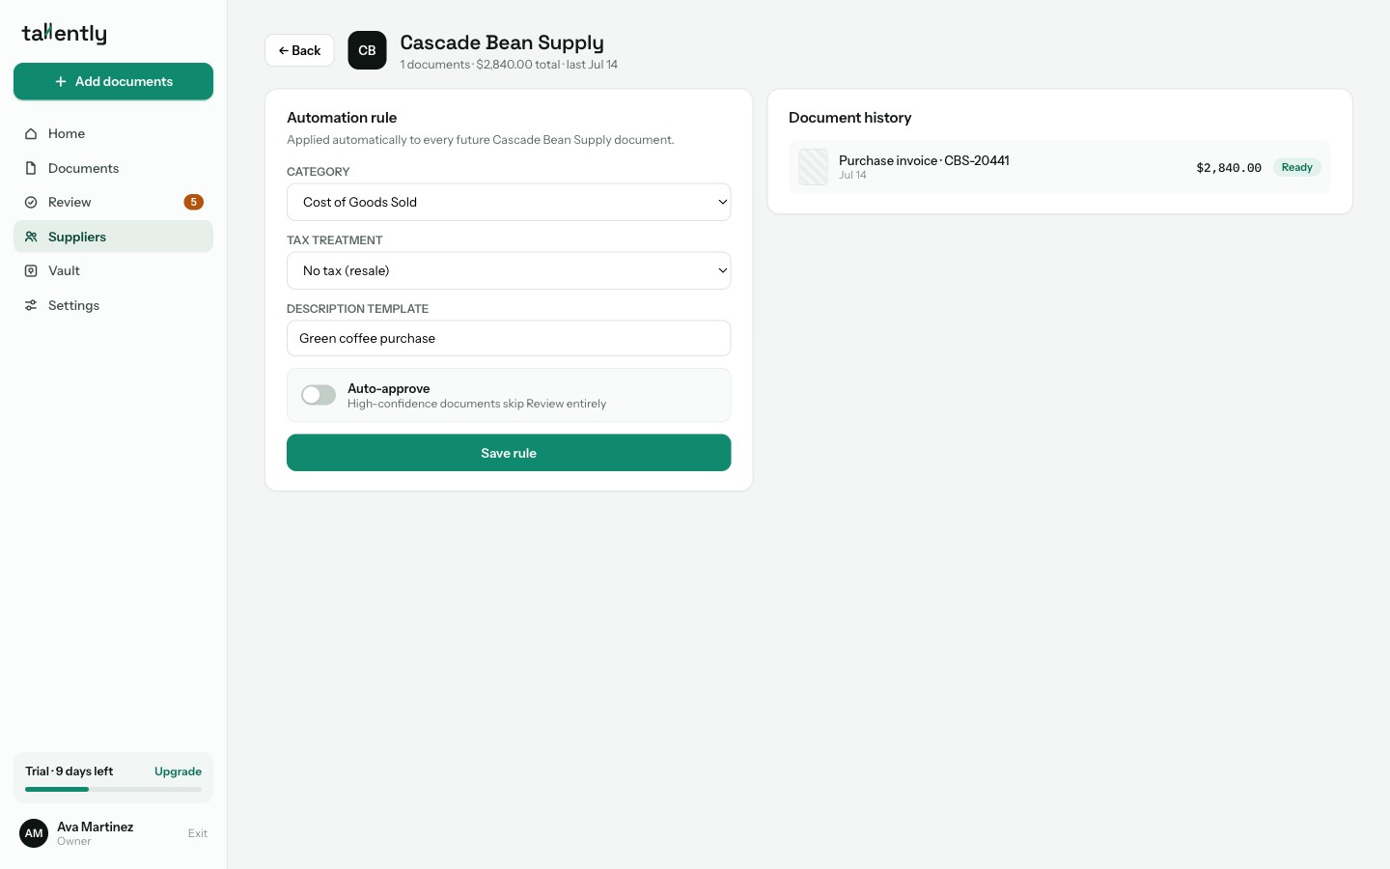Click the Document history heading
Viewport: 1390px width, 869px height.
click(x=849, y=118)
